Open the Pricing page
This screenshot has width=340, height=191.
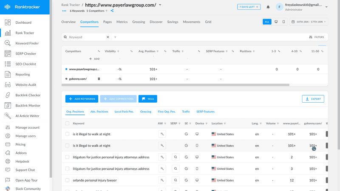pyautogui.click(x=20, y=144)
